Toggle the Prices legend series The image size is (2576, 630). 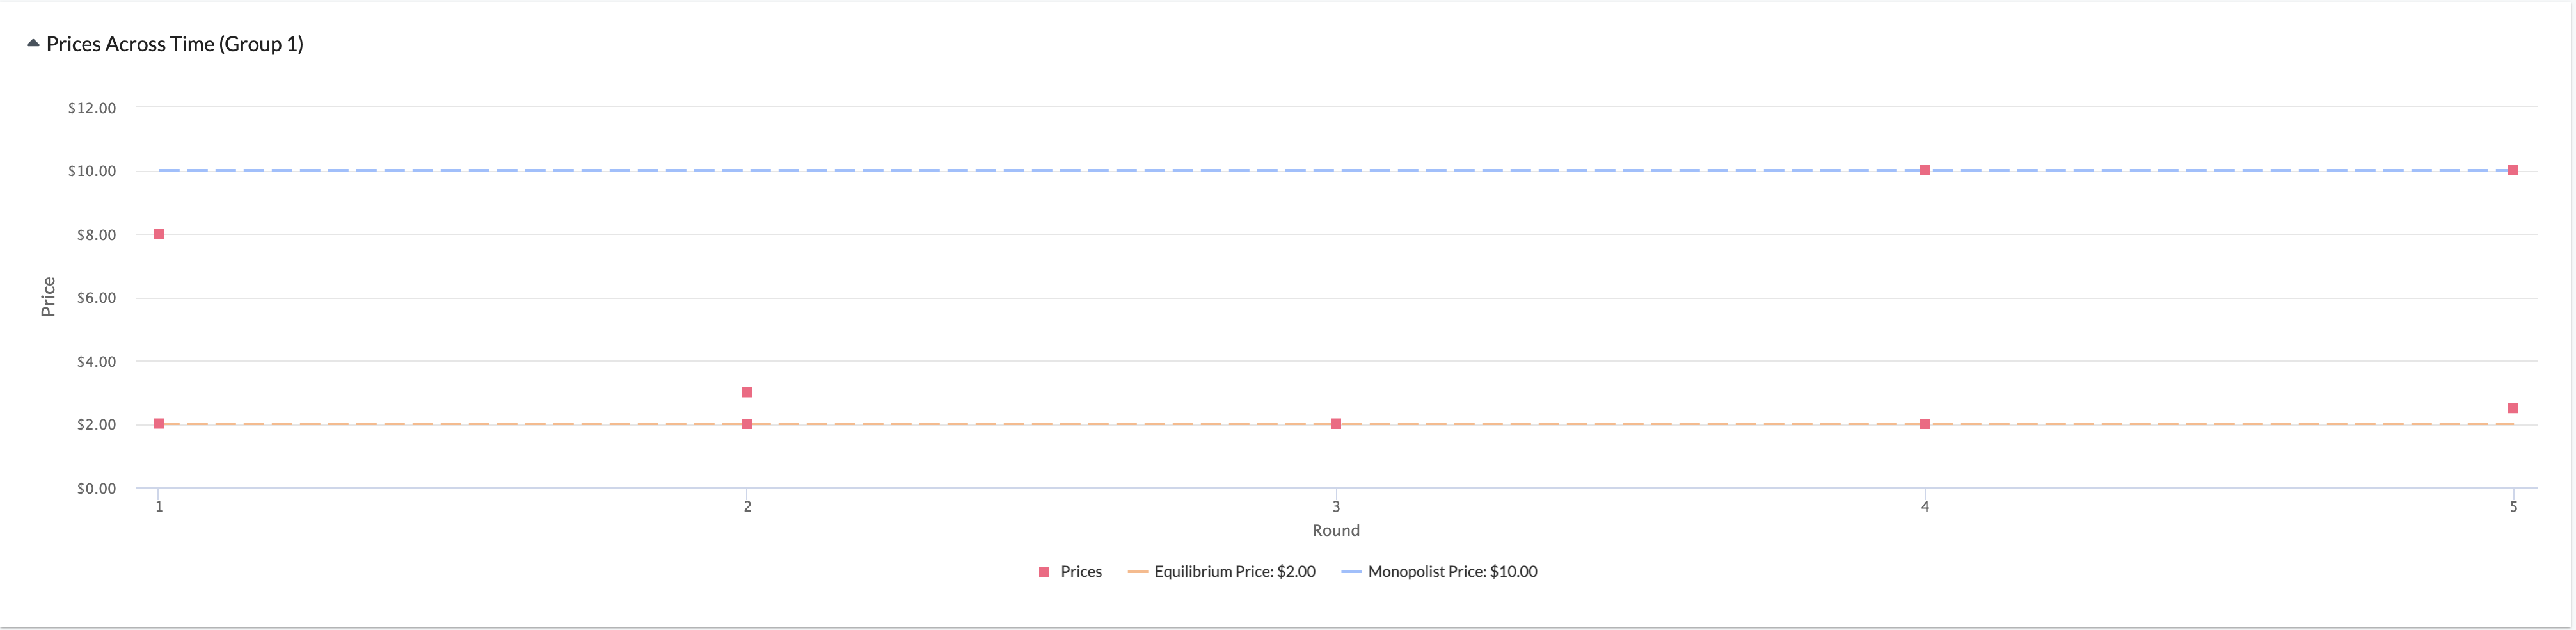click(x=1070, y=572)
